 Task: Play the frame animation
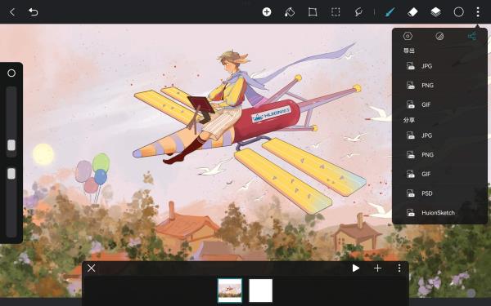(355, 268)
